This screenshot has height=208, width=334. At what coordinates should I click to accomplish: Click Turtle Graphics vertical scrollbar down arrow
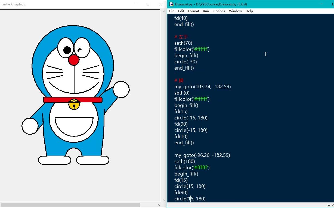coord(164,200)
